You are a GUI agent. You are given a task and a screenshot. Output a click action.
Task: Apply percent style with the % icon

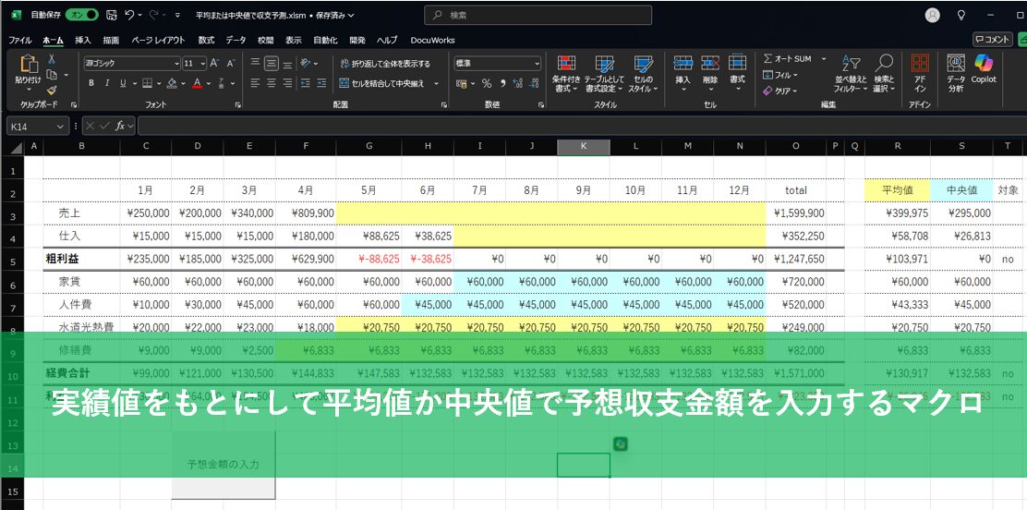pos(486,83)
